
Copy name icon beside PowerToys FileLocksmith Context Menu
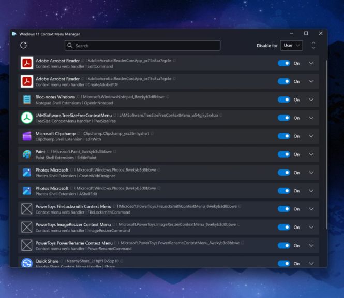click(114, 206)
